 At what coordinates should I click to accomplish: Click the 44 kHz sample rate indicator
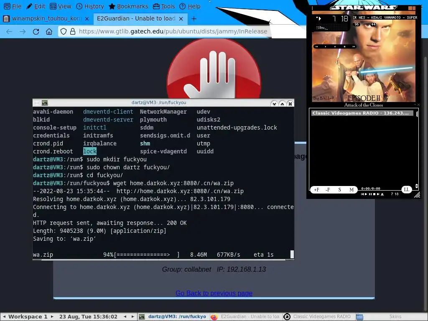[x=373, y=24]
